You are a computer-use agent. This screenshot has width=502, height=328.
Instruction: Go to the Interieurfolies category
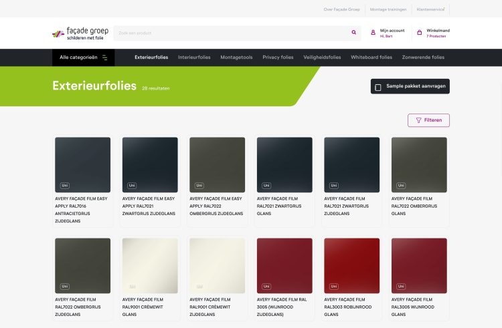tap(194, 57)
